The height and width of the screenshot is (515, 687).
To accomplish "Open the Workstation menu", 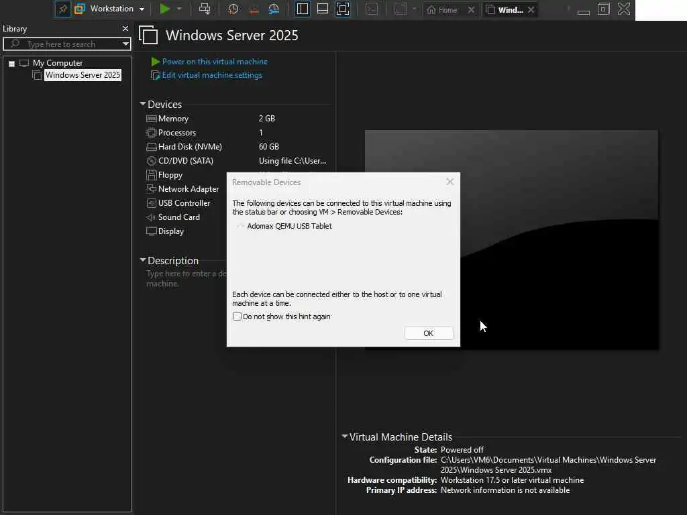I will click(117, 9).
